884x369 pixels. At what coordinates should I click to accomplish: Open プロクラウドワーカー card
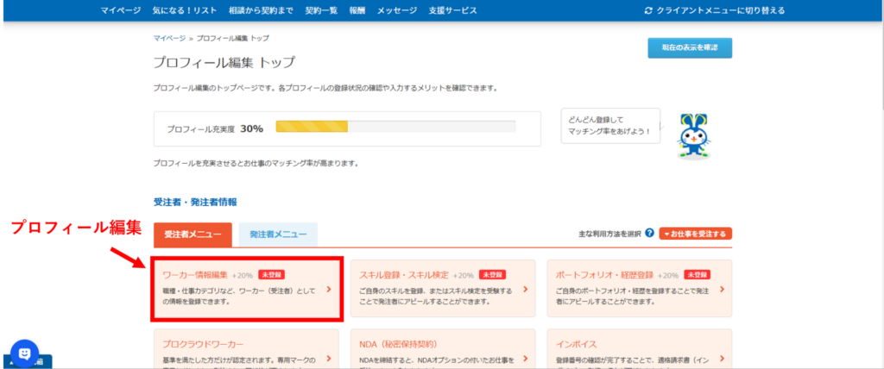[246, 348]
